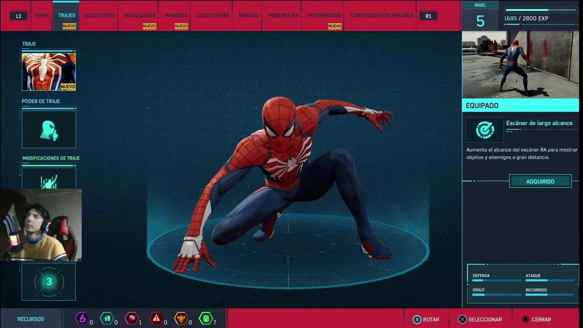583x328 pixels.
Task: Click the EQUIPADO header
Action: coord(521,105)
